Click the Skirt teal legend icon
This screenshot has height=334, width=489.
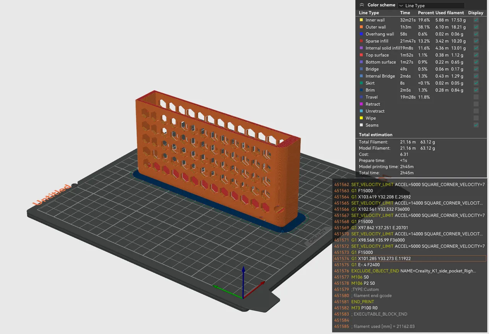coord(361,83)
